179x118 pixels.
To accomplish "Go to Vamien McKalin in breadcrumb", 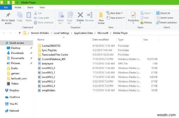I will pyautogui.click(x=40, y=33).
